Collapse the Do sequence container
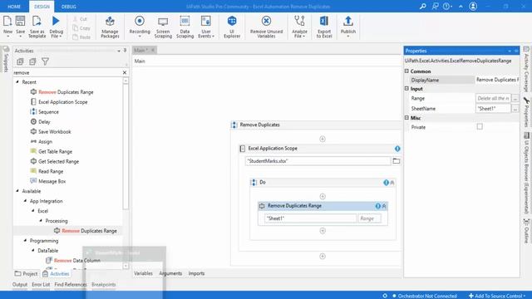The width and height of the screenshot is (532, 299). 392,183
